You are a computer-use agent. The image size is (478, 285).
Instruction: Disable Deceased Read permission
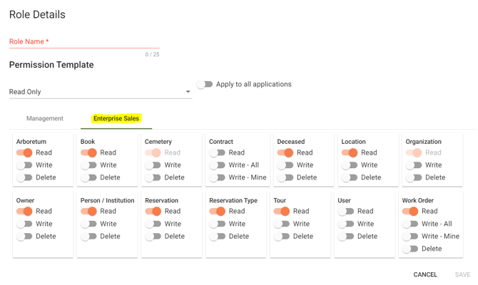click(x=284, y=152)
